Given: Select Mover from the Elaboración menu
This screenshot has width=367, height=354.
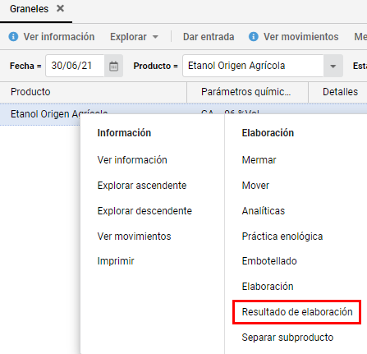Looking at the screenshot, I should click(255, 186).
